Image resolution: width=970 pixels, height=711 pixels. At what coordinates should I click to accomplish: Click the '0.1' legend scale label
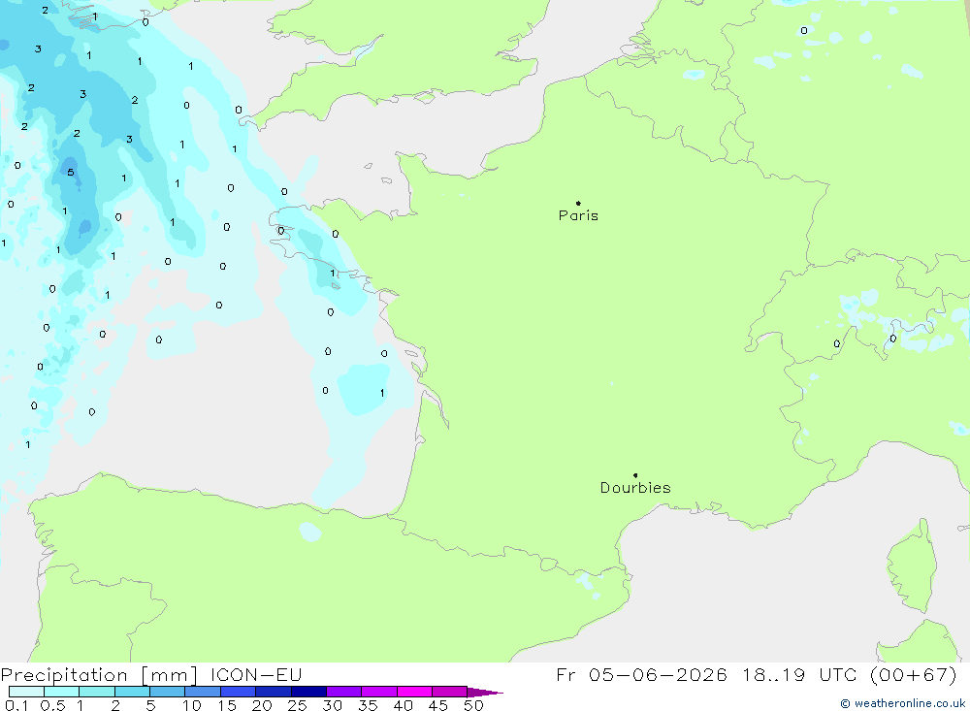(x=16, y=705)
